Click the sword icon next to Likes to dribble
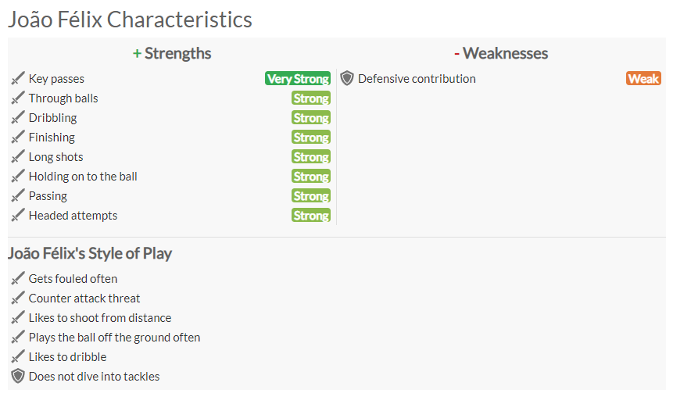 tap(18, 357)
